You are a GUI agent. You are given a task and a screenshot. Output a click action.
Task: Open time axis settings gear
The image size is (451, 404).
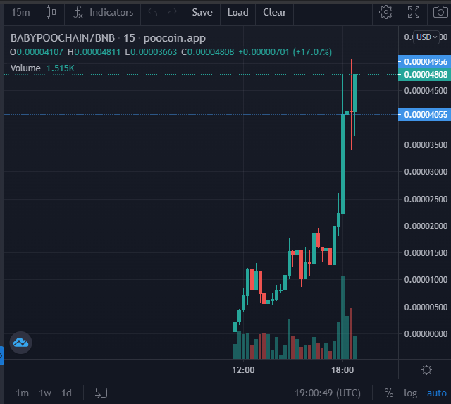426,369
